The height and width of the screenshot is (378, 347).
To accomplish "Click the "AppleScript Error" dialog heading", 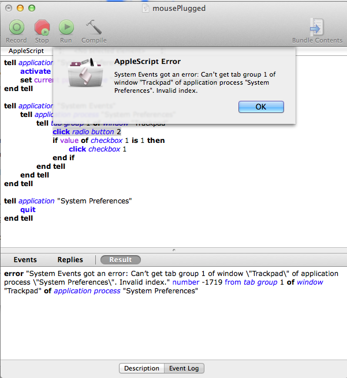I will coord(147,62).
